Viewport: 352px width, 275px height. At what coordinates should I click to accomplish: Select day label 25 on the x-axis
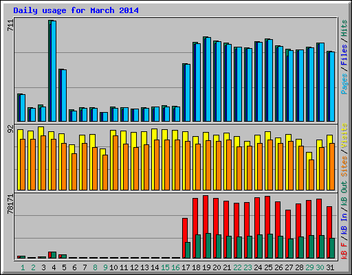click(268, 267)
